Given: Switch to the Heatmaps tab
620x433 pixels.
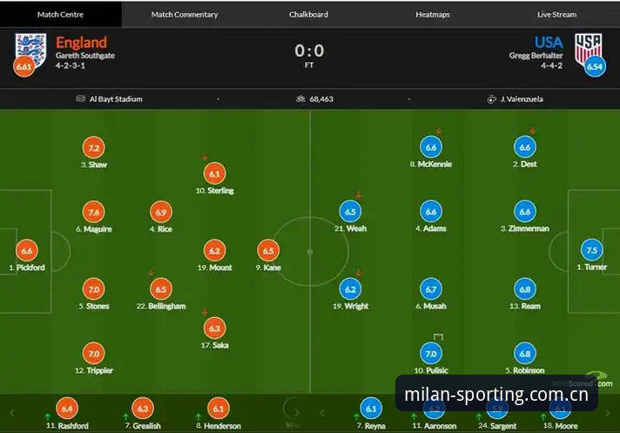Looking at the screenshot, I should (433, 14).
